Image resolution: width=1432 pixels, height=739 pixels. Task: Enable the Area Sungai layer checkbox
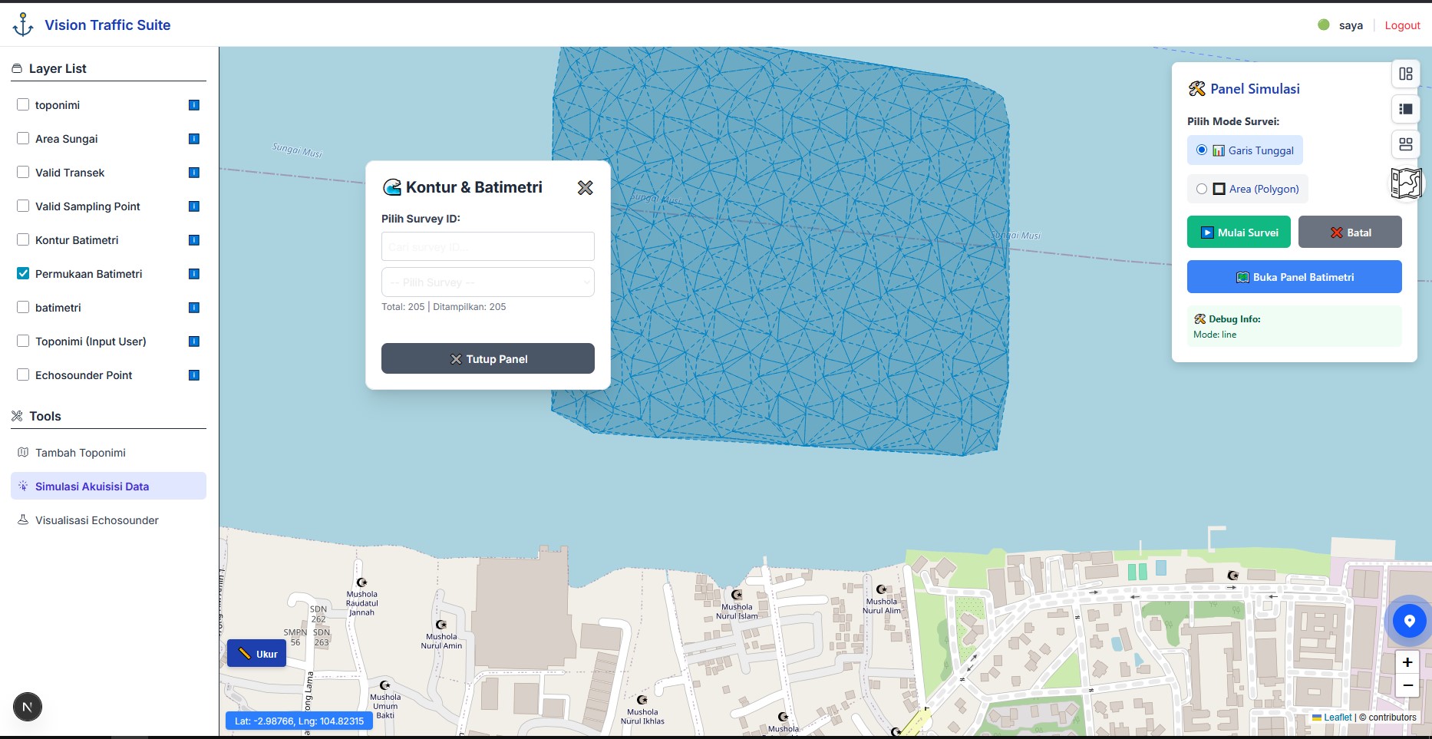pyautogui.click(x=23, y=138)
